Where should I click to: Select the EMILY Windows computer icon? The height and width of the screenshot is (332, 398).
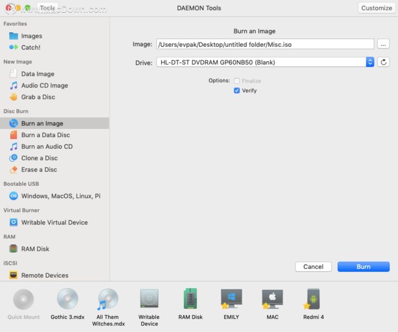tap(231, 299)
